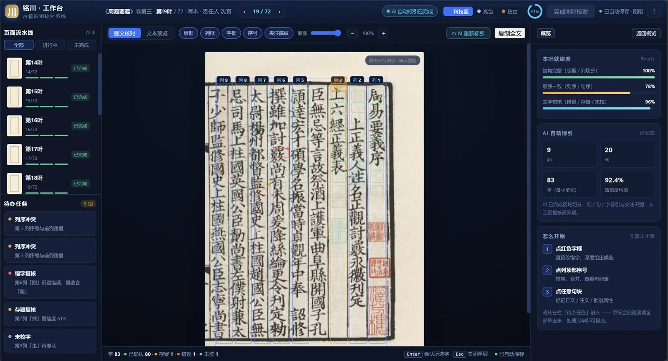Adjust the 原图 opacity slider

click(326, 33)
